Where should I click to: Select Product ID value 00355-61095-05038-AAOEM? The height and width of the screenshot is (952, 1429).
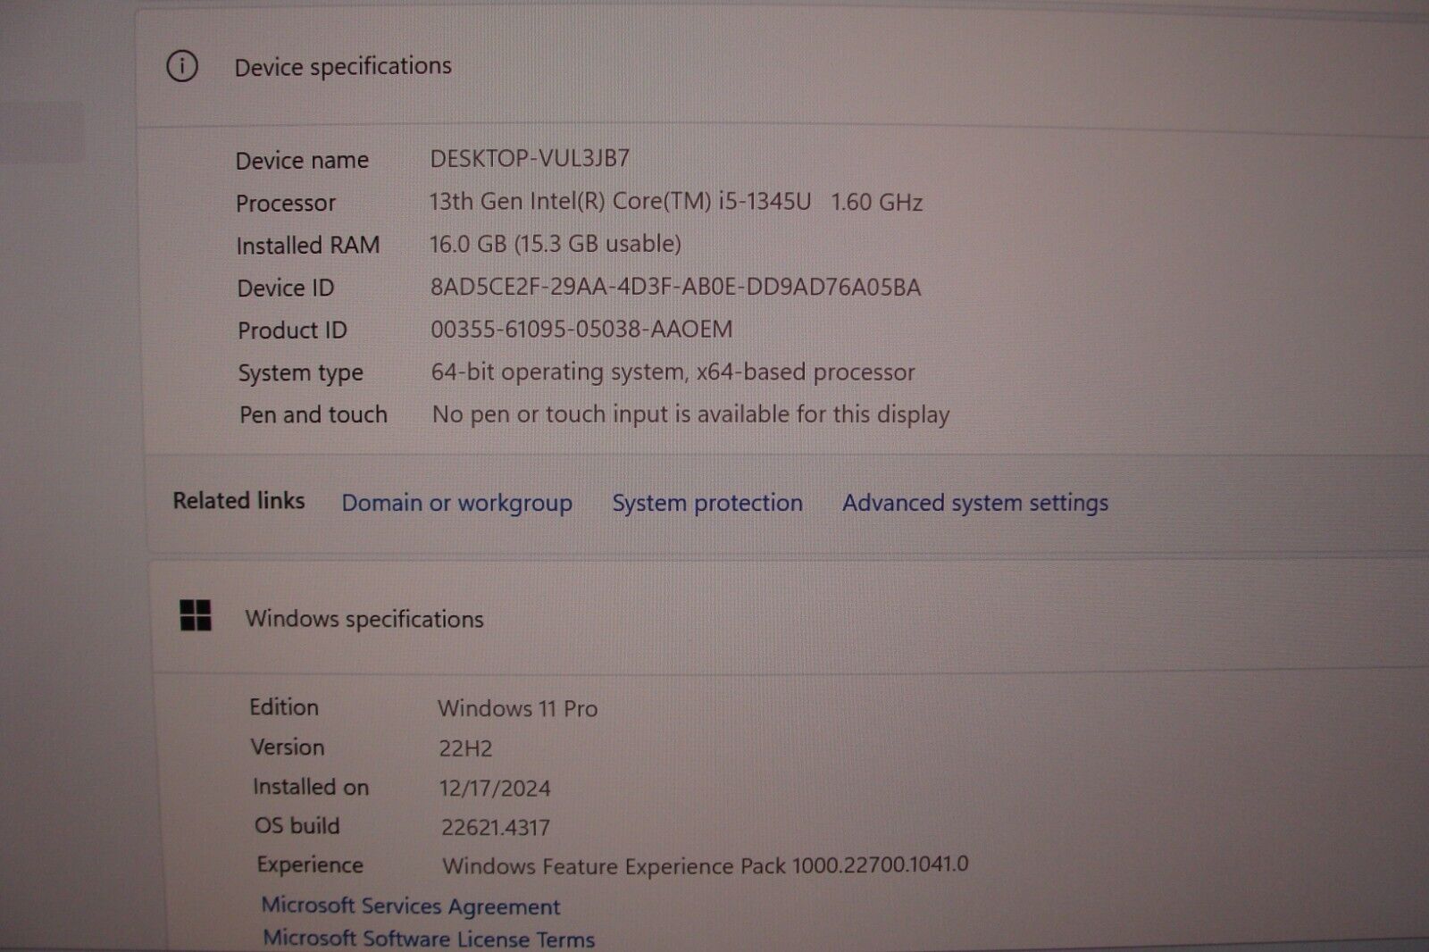tap(581, 329)
